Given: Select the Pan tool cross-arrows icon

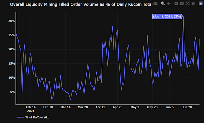Looking at the screenshot, I should 169,3.
